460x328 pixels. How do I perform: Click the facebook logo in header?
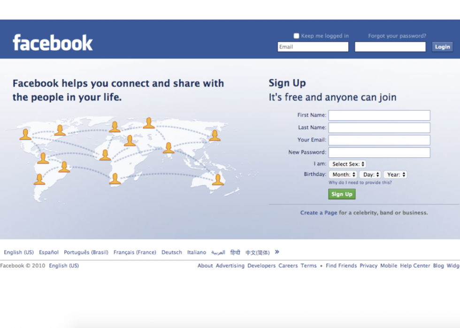(53, 43)
